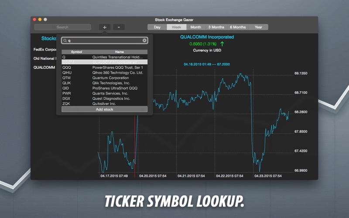
Task: Zoom the Stock Exchange Gazer window
Action: pos(45,20)
